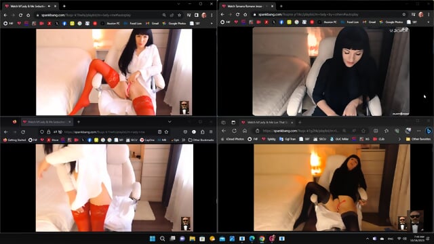Open the Firefox hamburger application menu
Screen dimensions: 434x244
pyautogui.click(x=211, y=132)
